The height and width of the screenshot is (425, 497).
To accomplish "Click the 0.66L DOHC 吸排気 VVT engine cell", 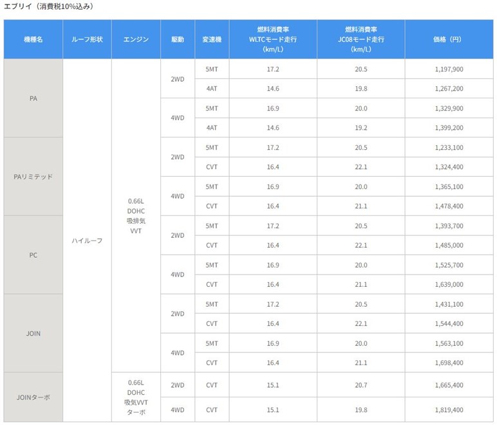I will coord(136,215).
